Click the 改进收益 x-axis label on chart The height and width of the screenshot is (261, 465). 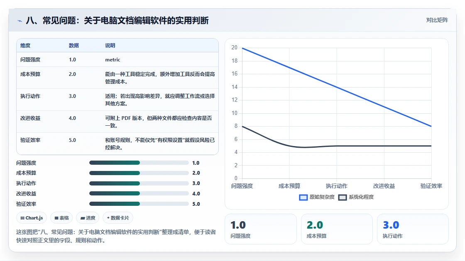[384, 186]
